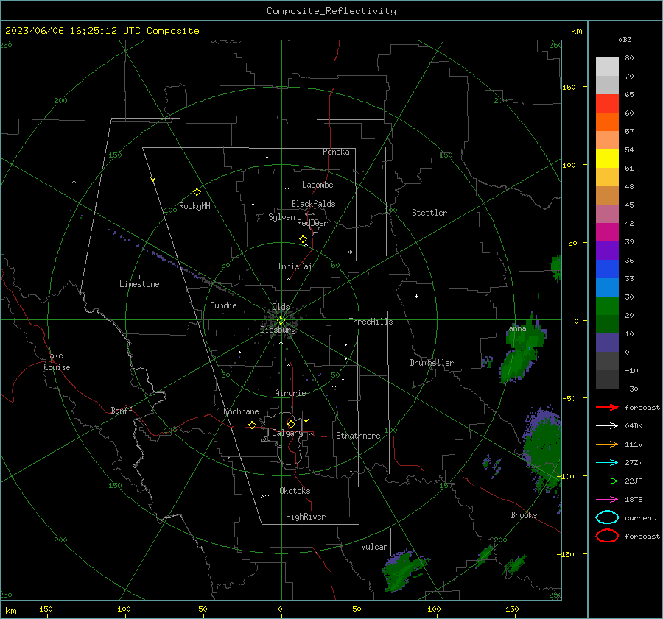Click the yellow diamond marker above Calgary
The width and height of the screenshot is (663, 619).
(291, 424)
